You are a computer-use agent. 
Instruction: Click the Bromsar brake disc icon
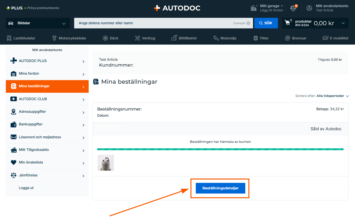click(287, 38)
